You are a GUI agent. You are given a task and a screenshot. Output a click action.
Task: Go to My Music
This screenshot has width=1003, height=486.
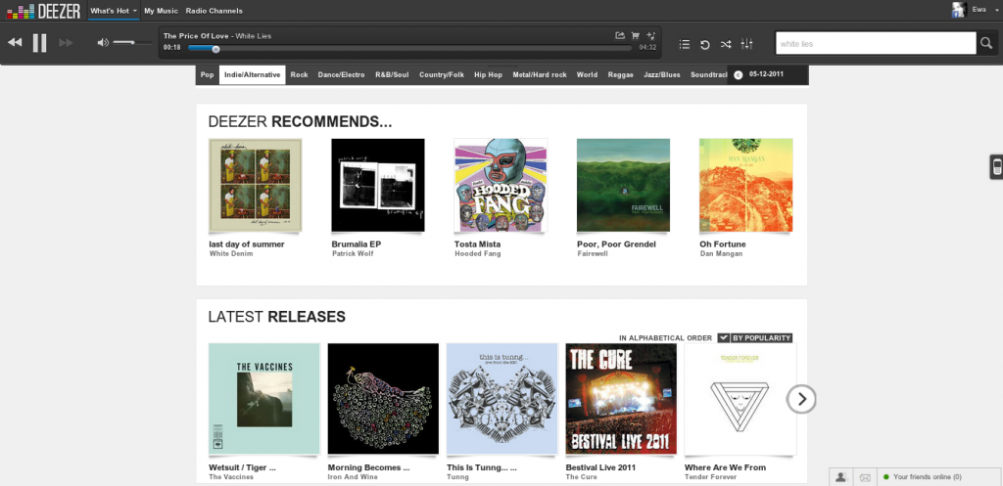162,11
